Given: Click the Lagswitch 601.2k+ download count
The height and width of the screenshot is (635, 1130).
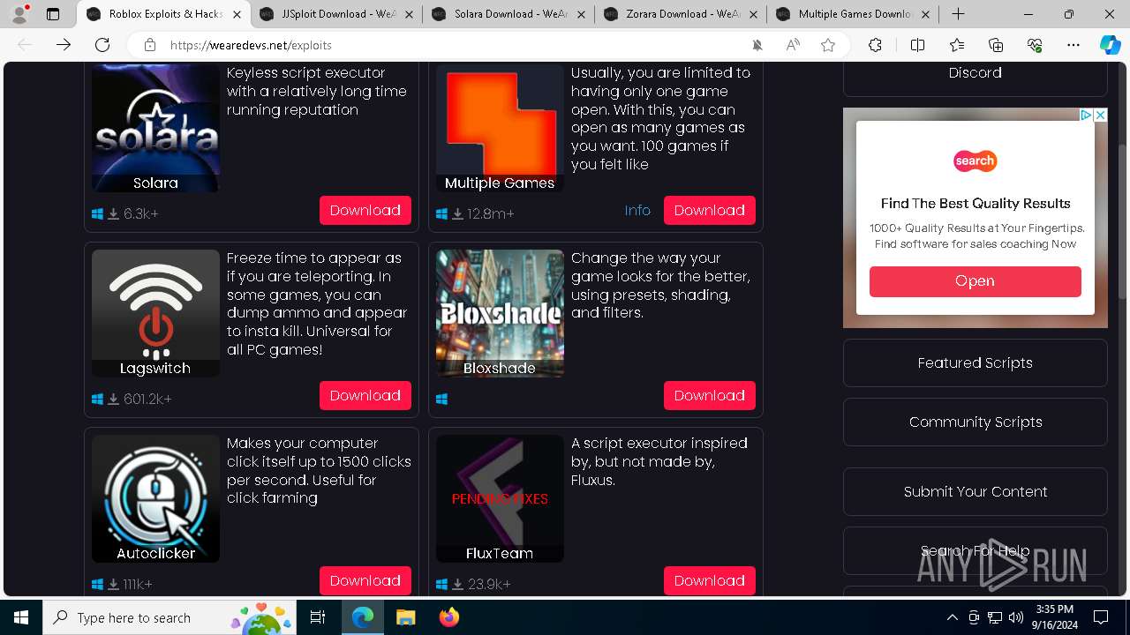Looking at the screenshot, I should click(147, 400).
